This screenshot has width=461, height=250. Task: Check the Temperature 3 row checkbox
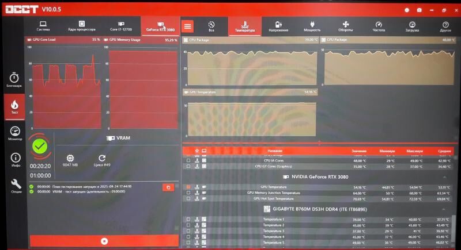188,231
